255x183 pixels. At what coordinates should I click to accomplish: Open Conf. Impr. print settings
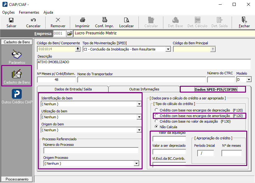[104, 20]
